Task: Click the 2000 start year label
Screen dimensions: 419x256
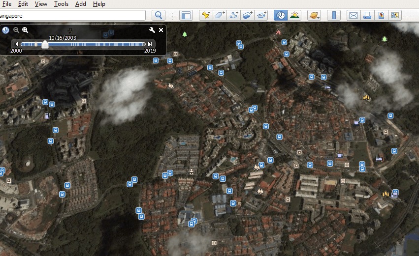Action: (16, 51)
